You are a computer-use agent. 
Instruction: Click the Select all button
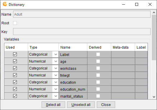(x=53, y=105)
